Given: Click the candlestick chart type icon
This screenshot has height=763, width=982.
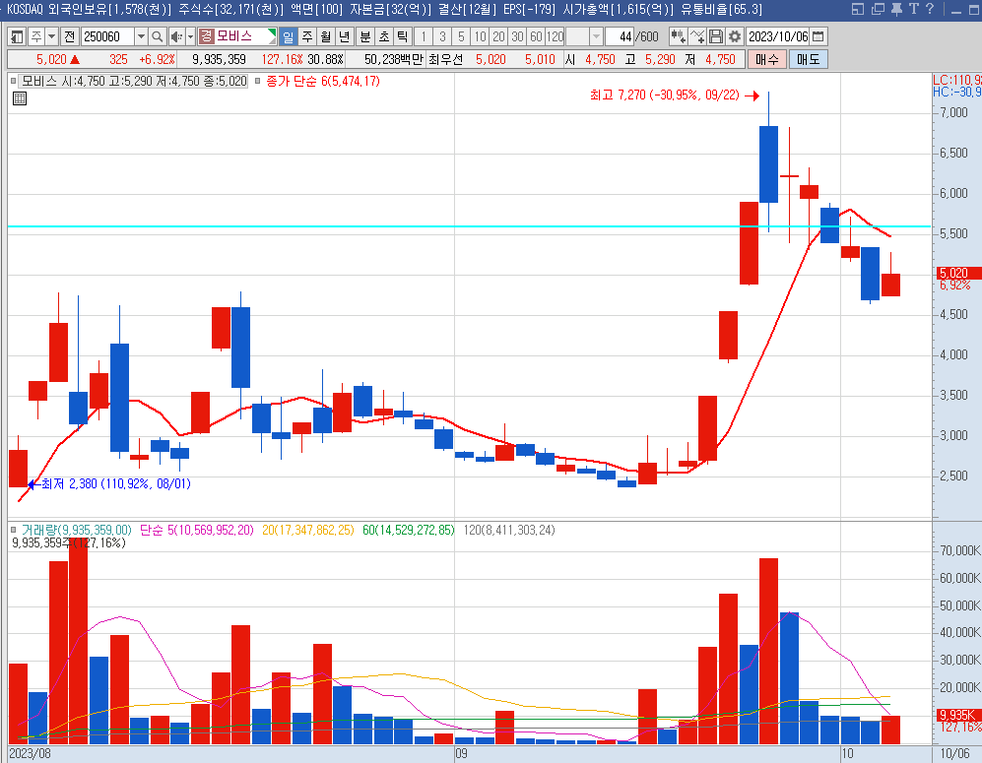Looking at the screenshot, I should point(678,37).
